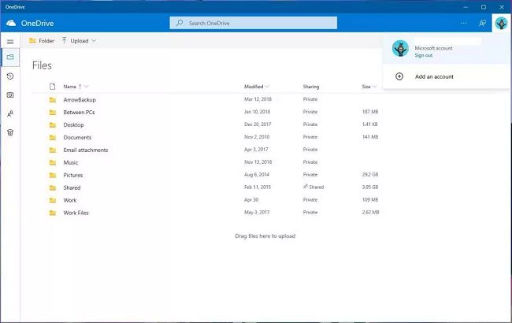This screenshot has width=512, height=323.
Task: Open Photos view from sidebar
Action: [10, 95]
